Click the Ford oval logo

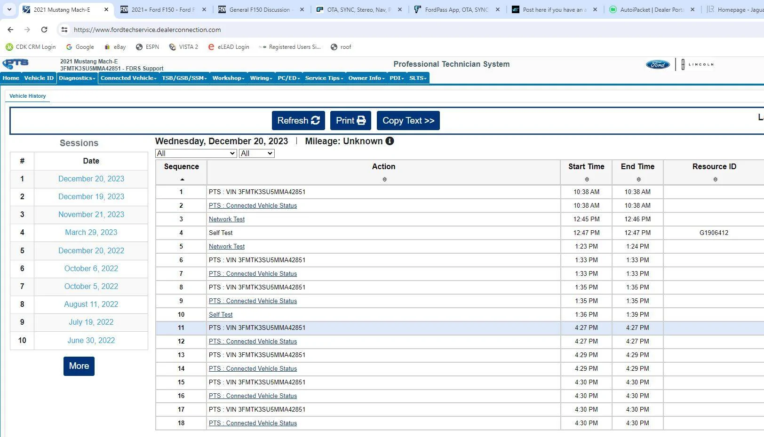coord(658,64)
